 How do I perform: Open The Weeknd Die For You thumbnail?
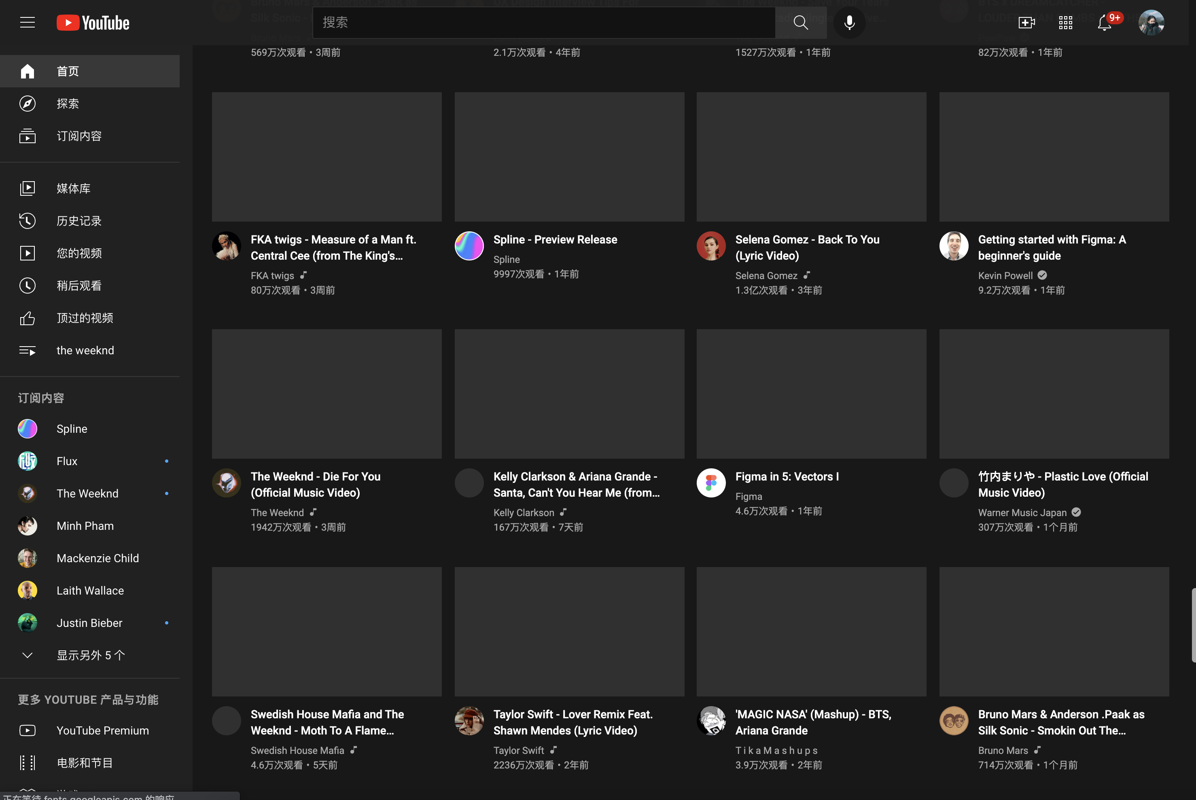tap(327, 394)
